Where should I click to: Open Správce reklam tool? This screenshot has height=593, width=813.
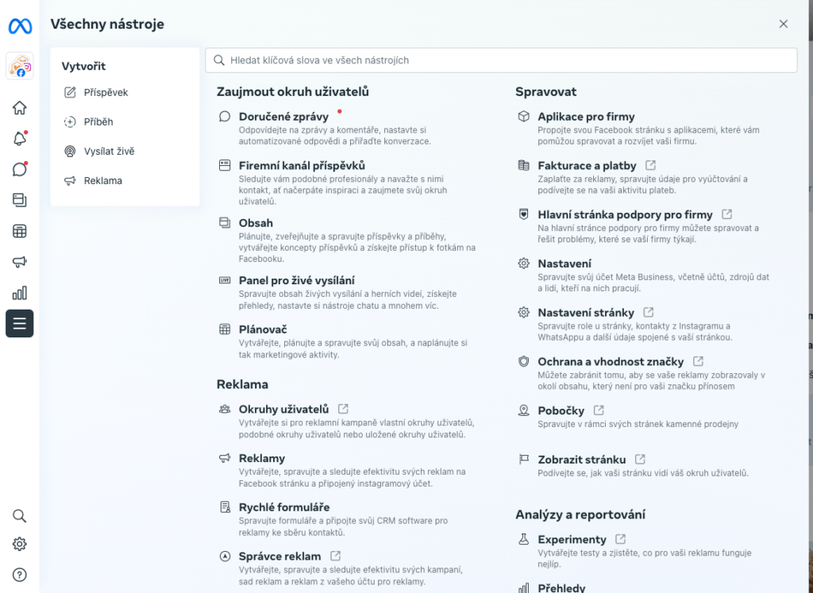click(x=279, y=556)
